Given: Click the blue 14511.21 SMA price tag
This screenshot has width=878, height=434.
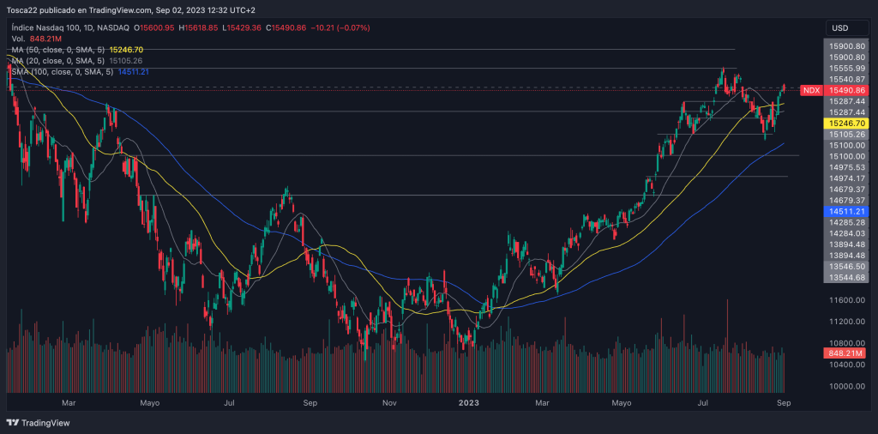Looking at the screenshot, I should coord(845,211).
